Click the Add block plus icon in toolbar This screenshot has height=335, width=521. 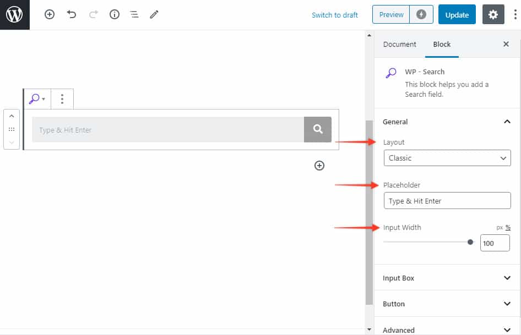pyautogui.click(x=50, y=15)
